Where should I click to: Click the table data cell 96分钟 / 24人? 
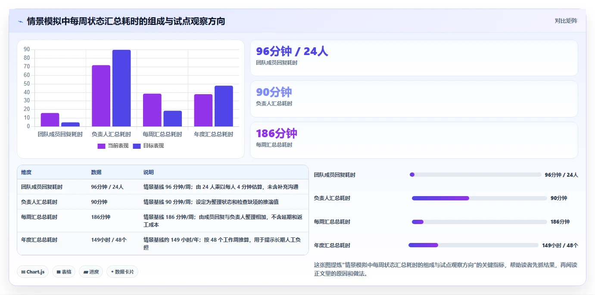pyautogui.click(x=107, y=187)
